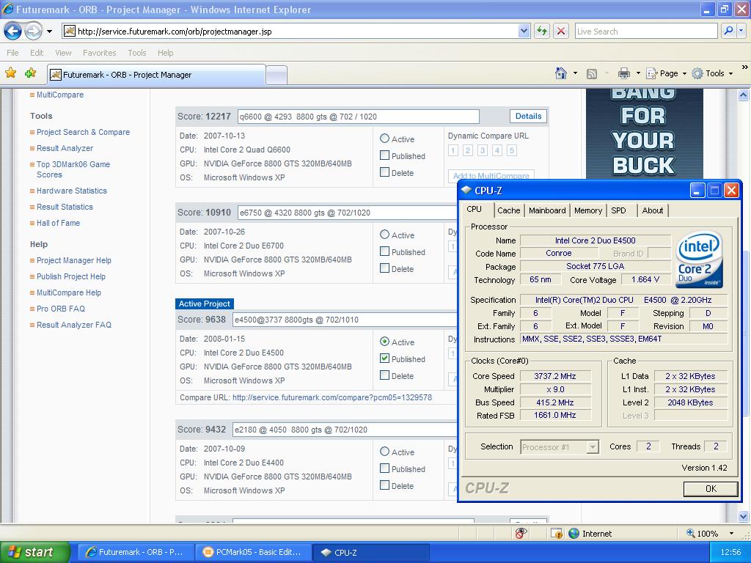751x563 pixels.
Task: Select Active radio for score 9432
Action: pos(384,452)
